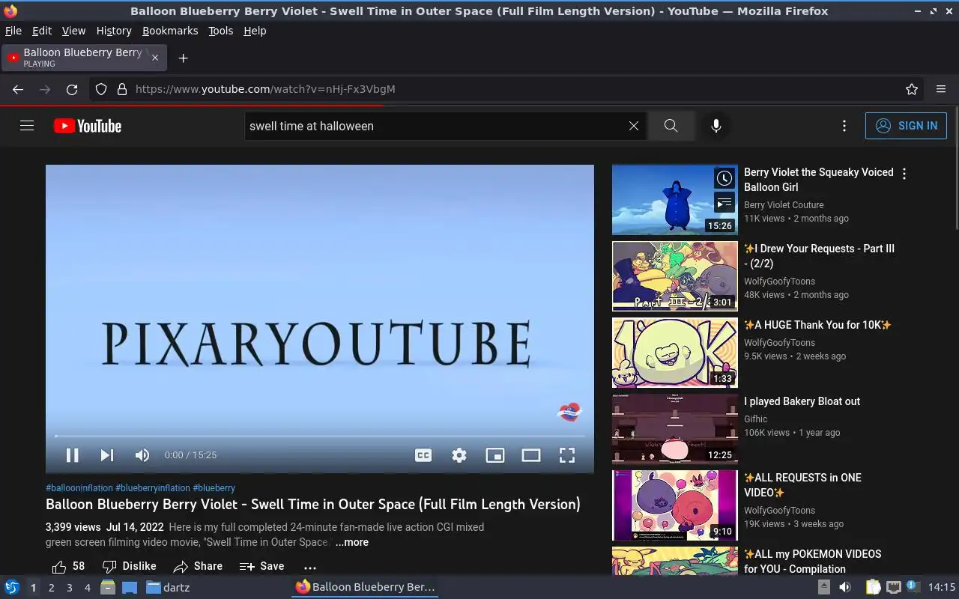Click the Berry Violet Couture channel name
This screenshot has width=959, height=599.
pyautogui.click(x=784, y=204)
